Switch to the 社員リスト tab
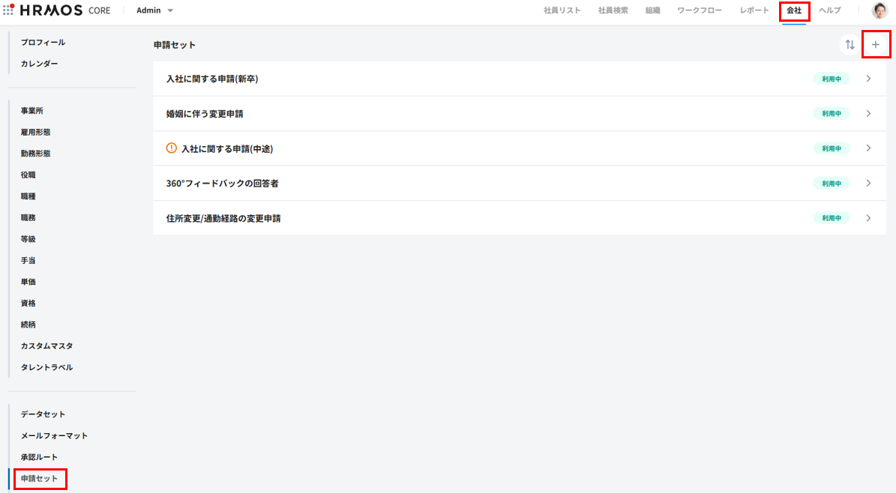Viewport: 896px width, 493px height. click(562, 10)
